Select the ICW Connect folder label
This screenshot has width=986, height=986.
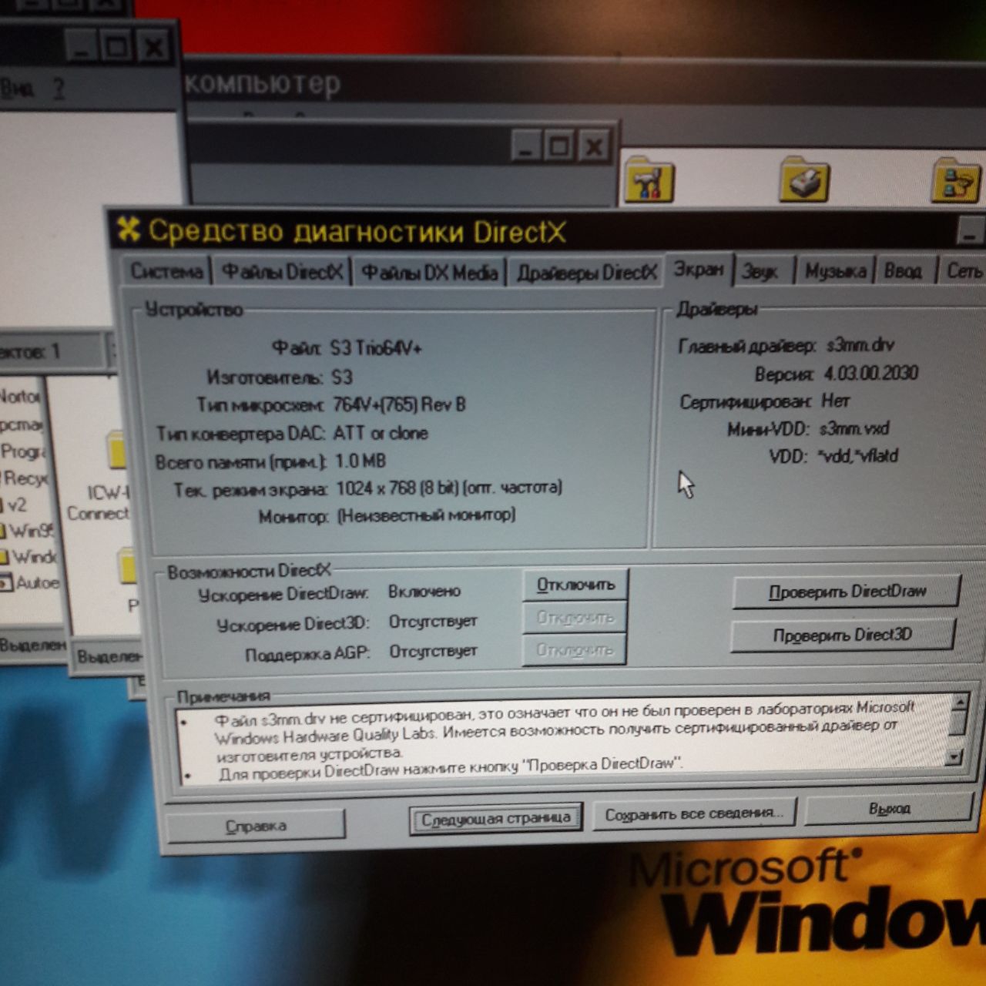pyautogui.click(x=99, y=503)
